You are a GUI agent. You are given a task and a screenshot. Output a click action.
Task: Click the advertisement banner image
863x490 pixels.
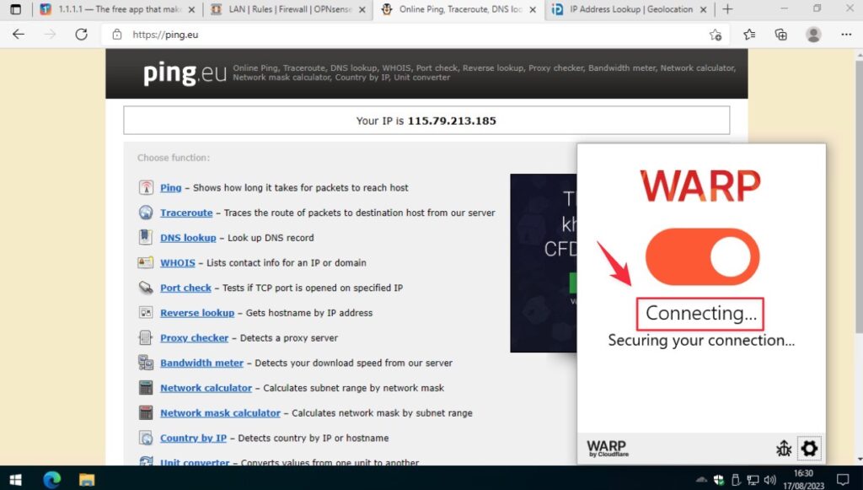544,263
